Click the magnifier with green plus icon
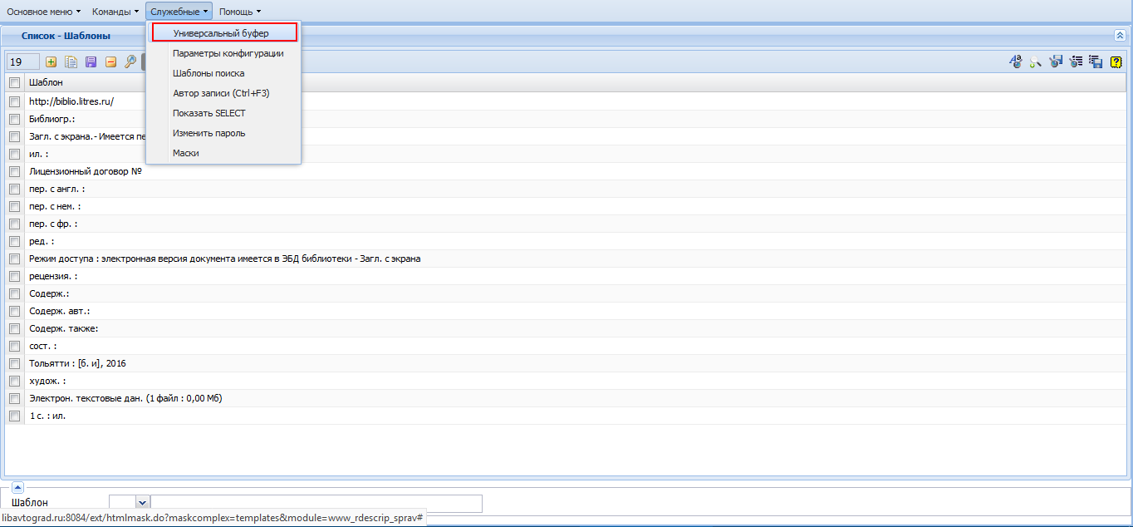 (x=1036, y=62)
